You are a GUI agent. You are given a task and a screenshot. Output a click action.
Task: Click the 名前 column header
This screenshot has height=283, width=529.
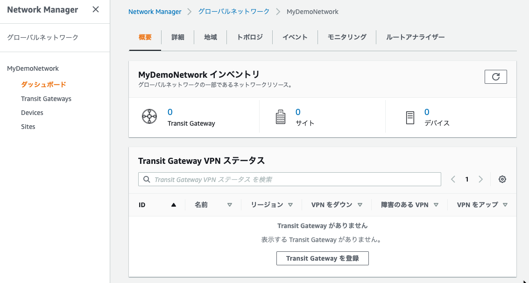[x=201, y=205]
